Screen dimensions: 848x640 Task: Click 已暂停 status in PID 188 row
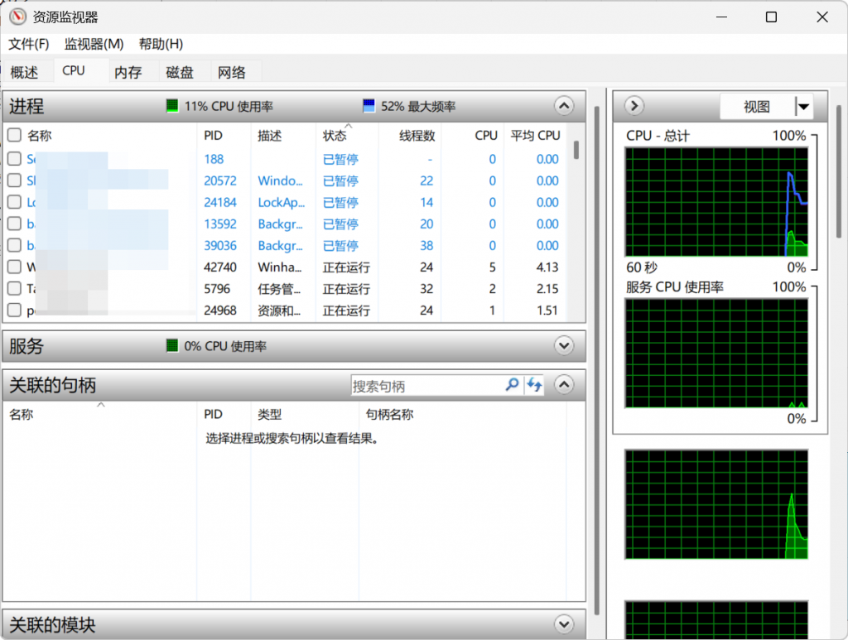click(340, 159)
